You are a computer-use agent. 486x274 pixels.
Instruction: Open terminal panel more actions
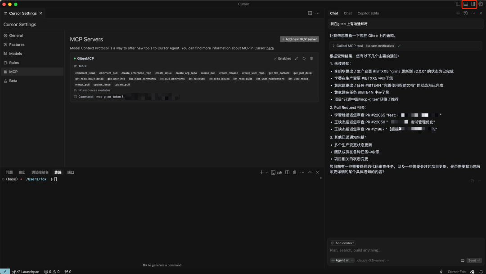[x=302, y=172]
